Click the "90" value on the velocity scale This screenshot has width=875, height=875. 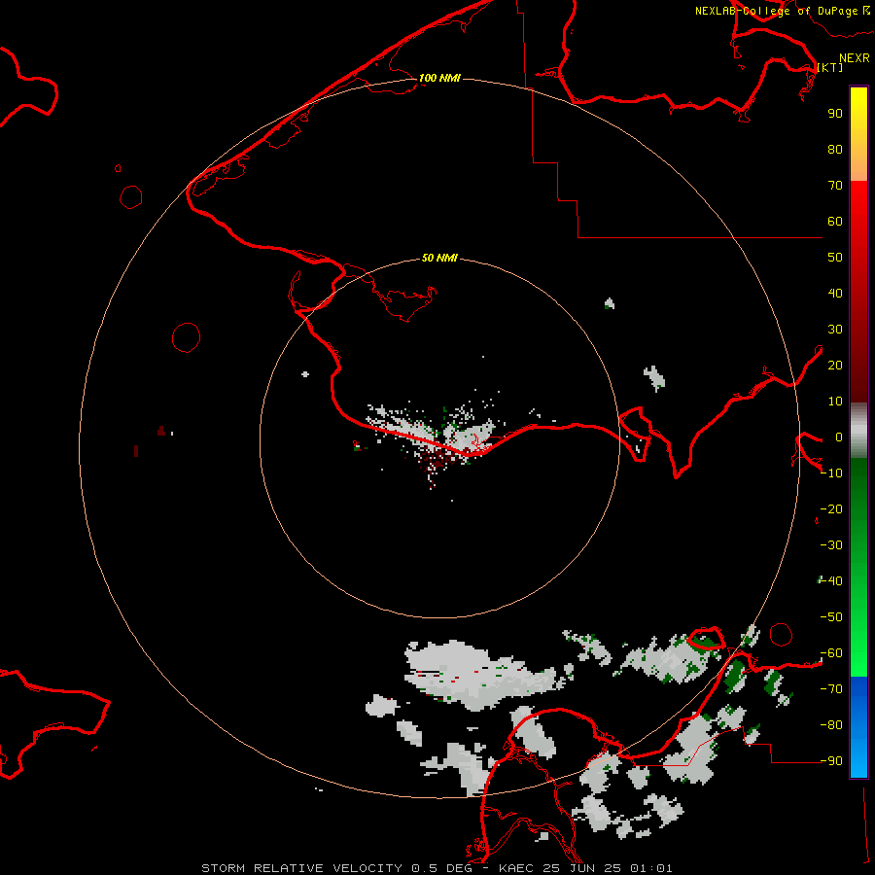pos(835,114)
